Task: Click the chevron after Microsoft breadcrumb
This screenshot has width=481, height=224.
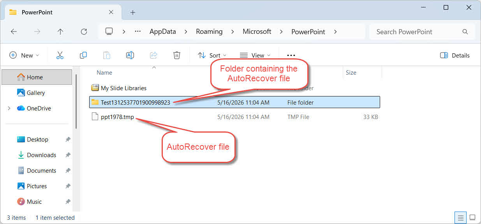Action: [x=281, y=32]
